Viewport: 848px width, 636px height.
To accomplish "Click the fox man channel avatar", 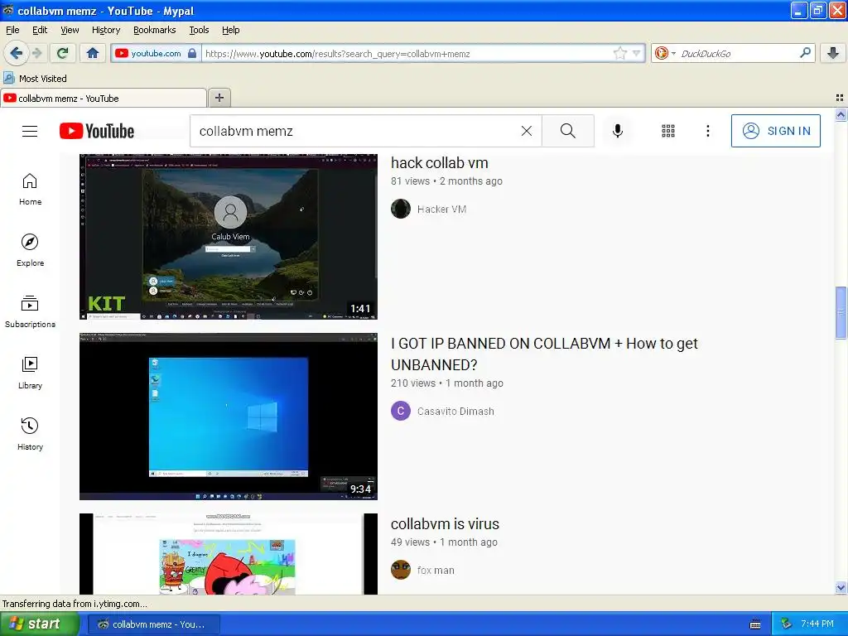I will click(x=401, y=570).
